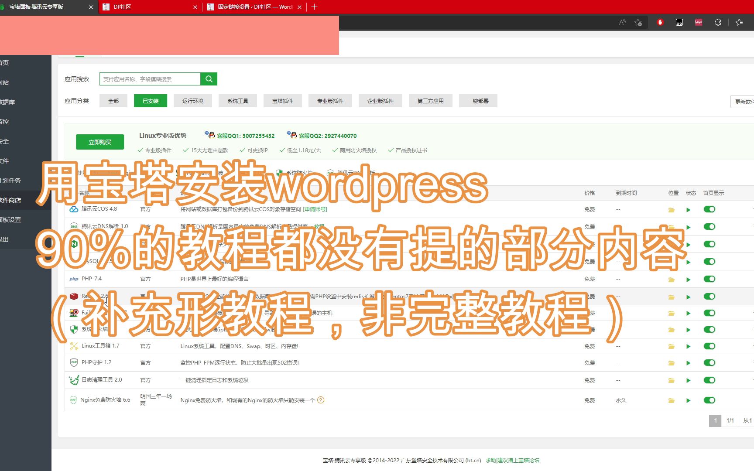This screenshot has width=754, height=471.
Task: Open folder location for PHP守护 1.2
Action: tap(671, 363)
